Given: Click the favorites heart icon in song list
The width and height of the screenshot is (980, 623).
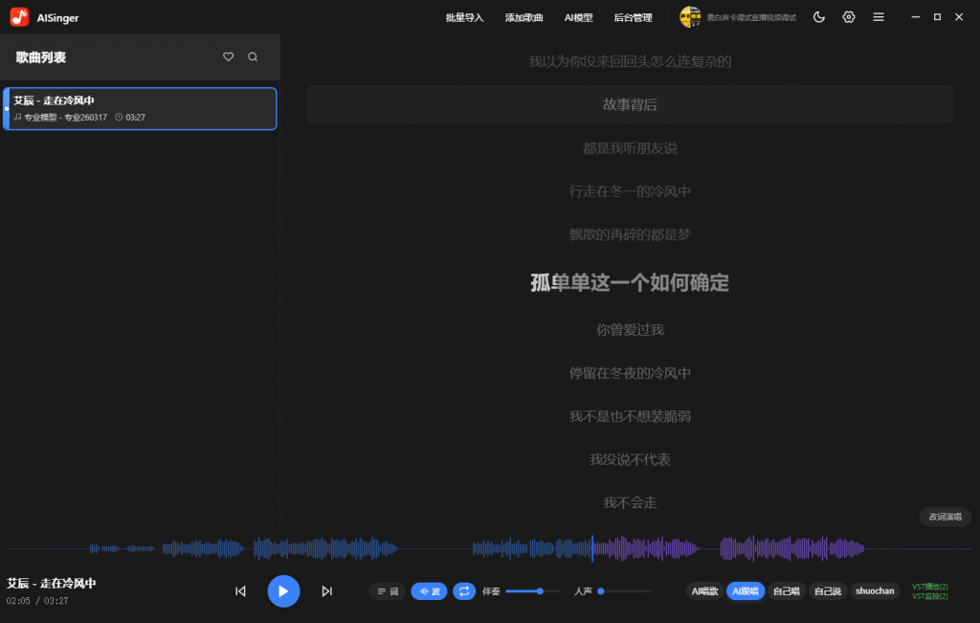Looking at the screenshot, I should click(x=228, y=57).
